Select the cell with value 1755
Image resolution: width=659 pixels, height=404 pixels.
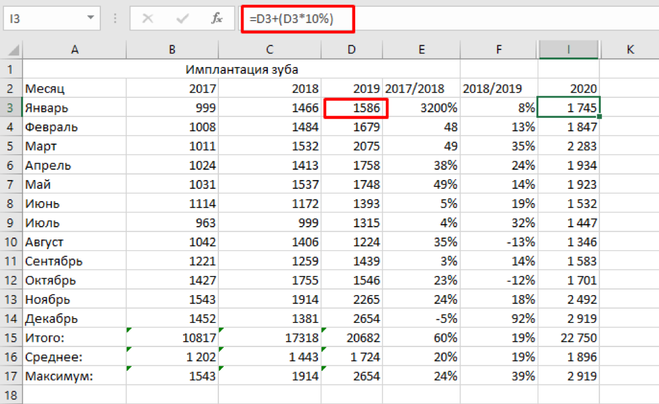tap(270, 280)
